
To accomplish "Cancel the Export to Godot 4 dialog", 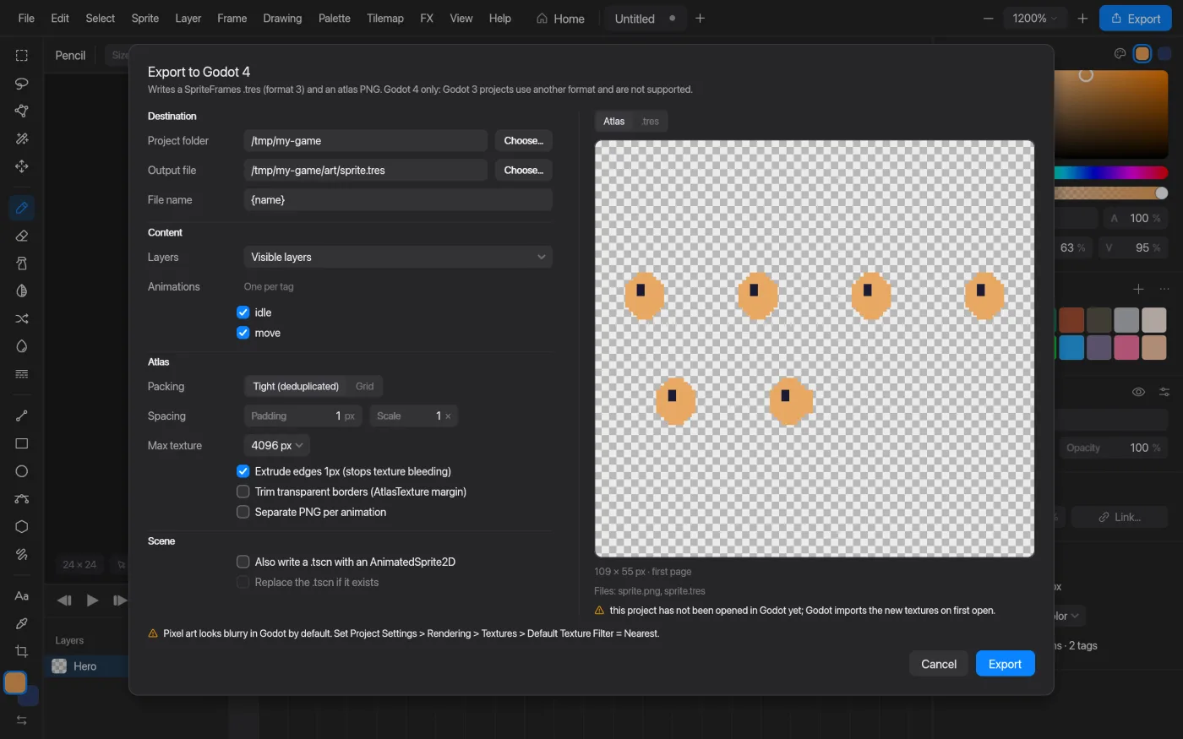I will 939,664.
